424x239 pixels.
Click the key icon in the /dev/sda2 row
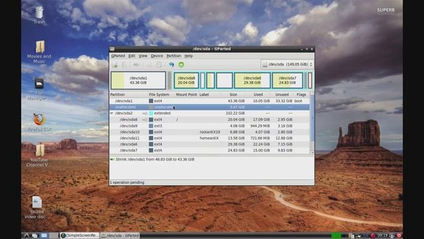[144, 114]
